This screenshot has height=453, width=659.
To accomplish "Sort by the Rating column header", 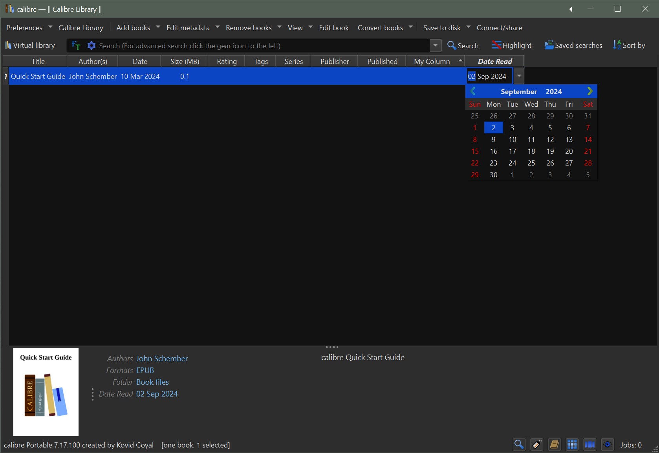I will click(x=227, y=62).
